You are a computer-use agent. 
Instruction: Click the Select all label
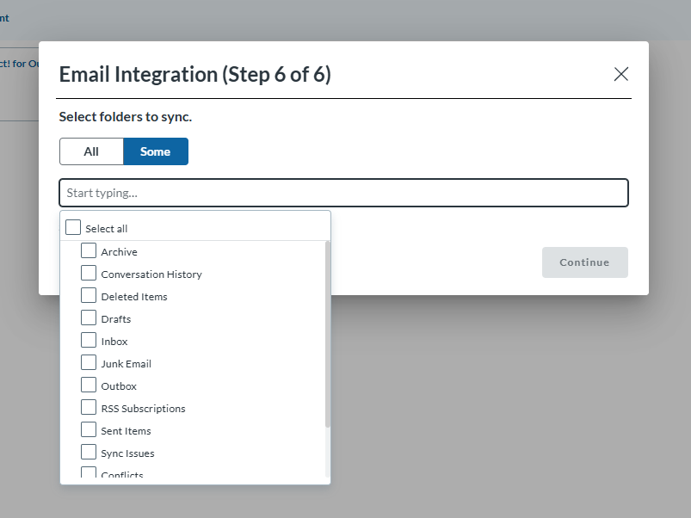click(106, 229)
